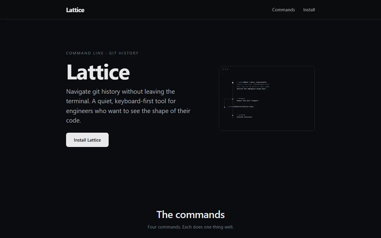The image size is (381, 238).
Task: Click the 'Navigate git history' hero paragraph
Action: point(128,106)
